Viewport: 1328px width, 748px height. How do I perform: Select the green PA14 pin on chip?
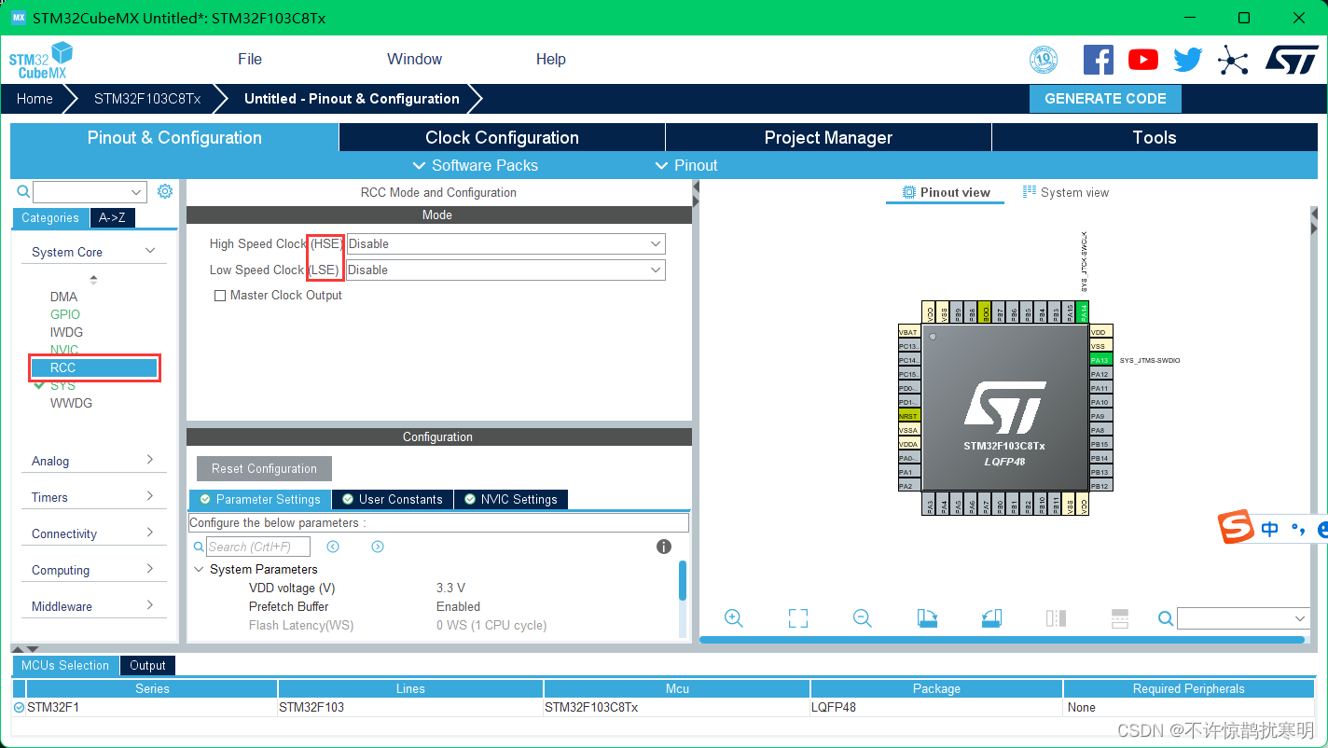click(x=1083, y=313)
